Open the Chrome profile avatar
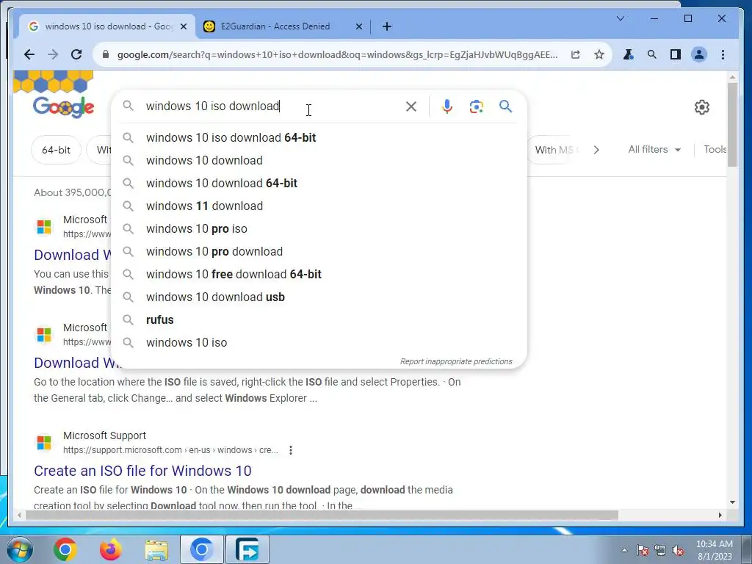The width and height of the screenshot is (752, 564). click(x=699, y=54)
